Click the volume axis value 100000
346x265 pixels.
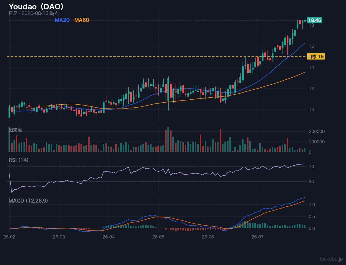[317, 142]
